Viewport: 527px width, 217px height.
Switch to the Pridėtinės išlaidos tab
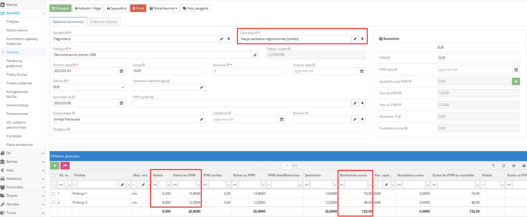(x=104, y=22)
